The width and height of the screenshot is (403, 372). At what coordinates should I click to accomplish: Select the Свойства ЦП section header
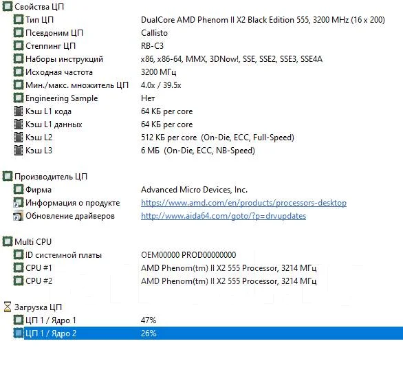[39, 7]
